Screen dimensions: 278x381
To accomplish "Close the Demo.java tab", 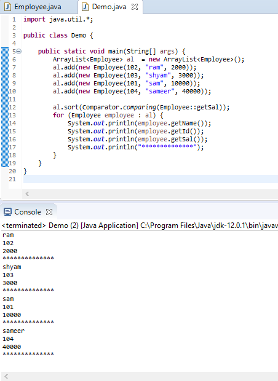I will 135,7.
